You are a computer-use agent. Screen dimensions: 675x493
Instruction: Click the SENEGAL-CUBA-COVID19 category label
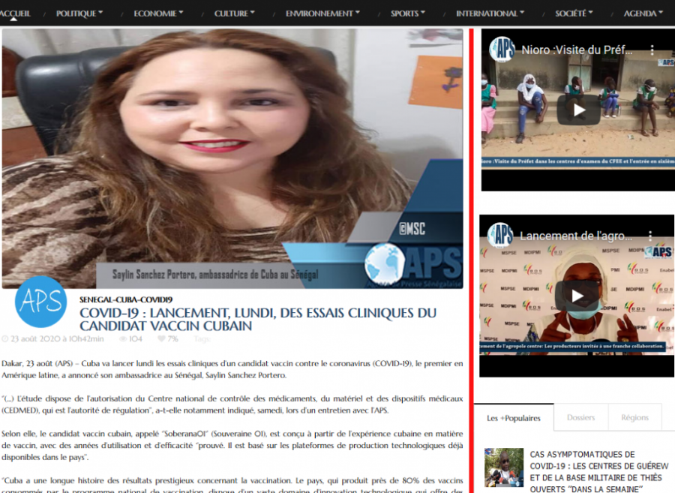(126, 299)
